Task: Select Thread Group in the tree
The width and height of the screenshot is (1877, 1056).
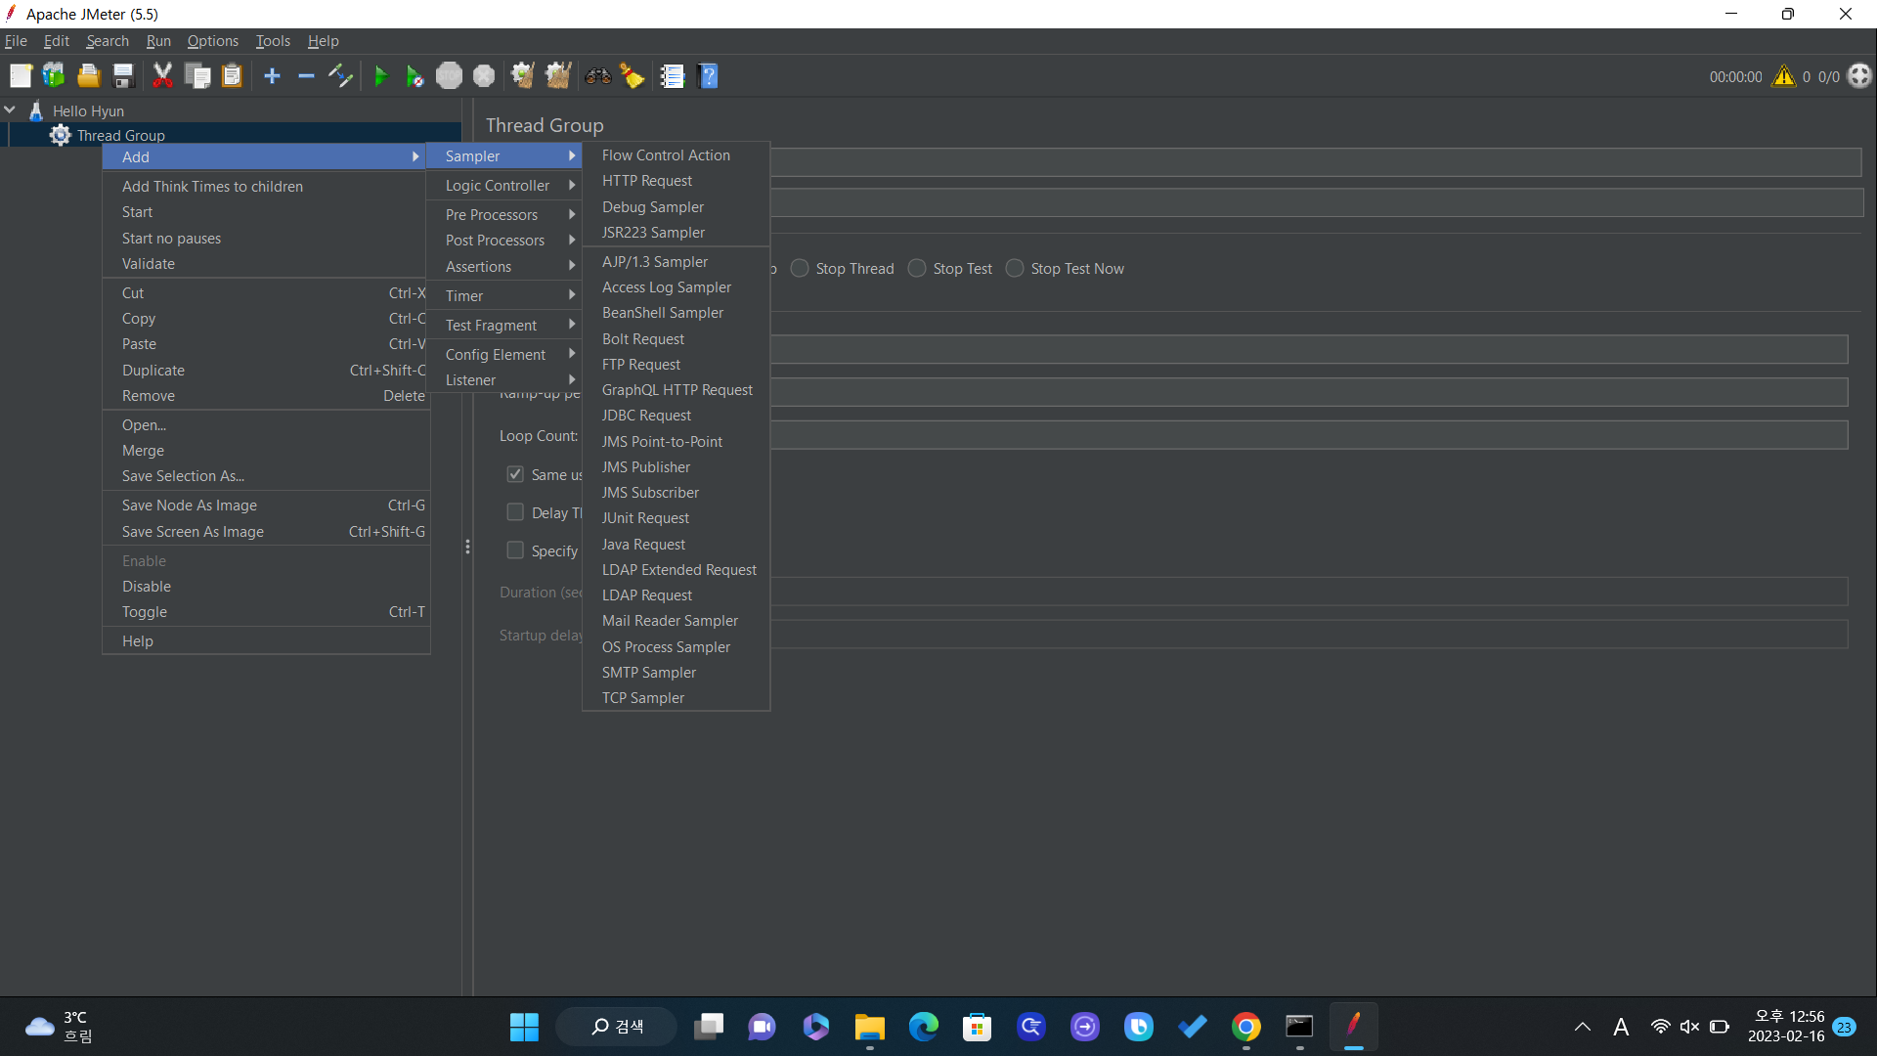Action: (x=120, y=135)
